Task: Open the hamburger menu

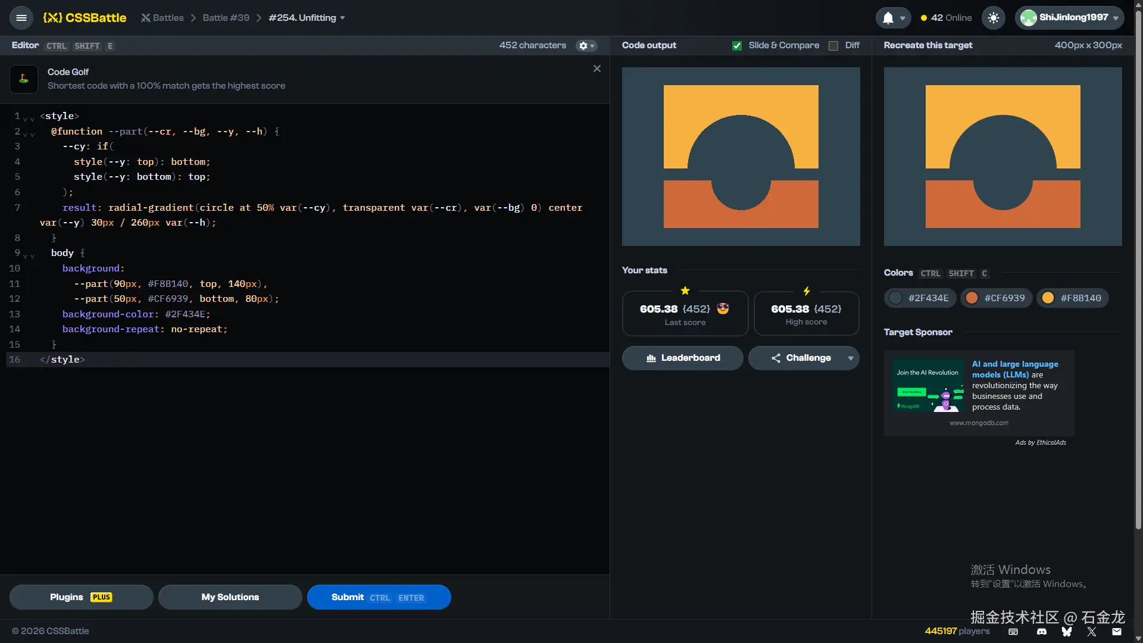Action: click(21, 18)
